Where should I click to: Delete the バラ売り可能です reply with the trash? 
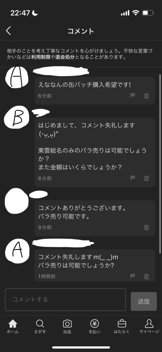click(146, 227)
